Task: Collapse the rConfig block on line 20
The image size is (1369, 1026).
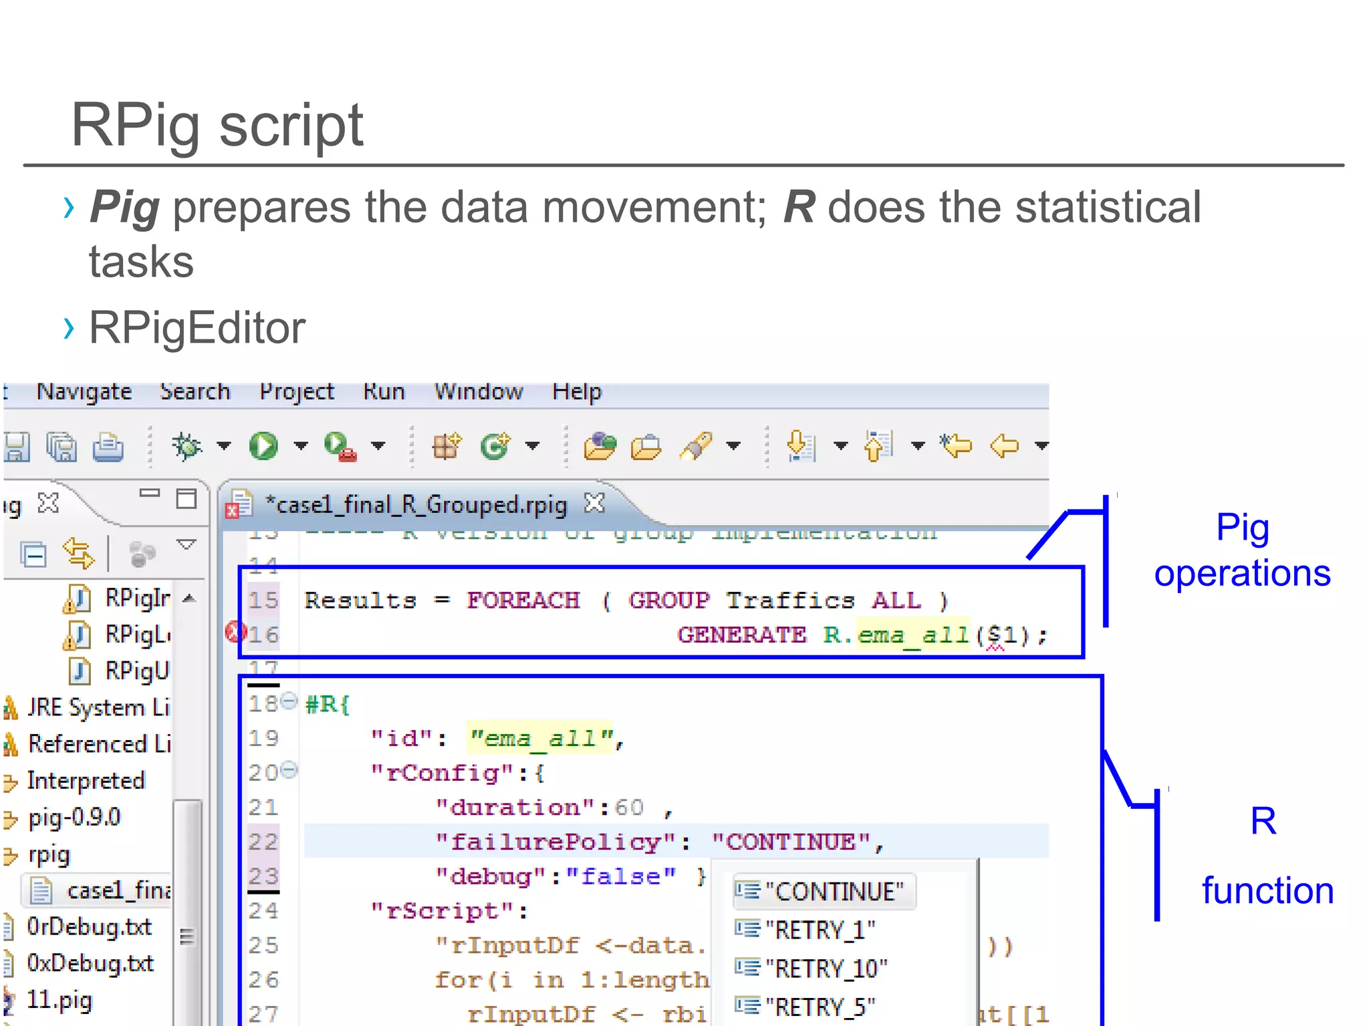Action: (289, 770)
